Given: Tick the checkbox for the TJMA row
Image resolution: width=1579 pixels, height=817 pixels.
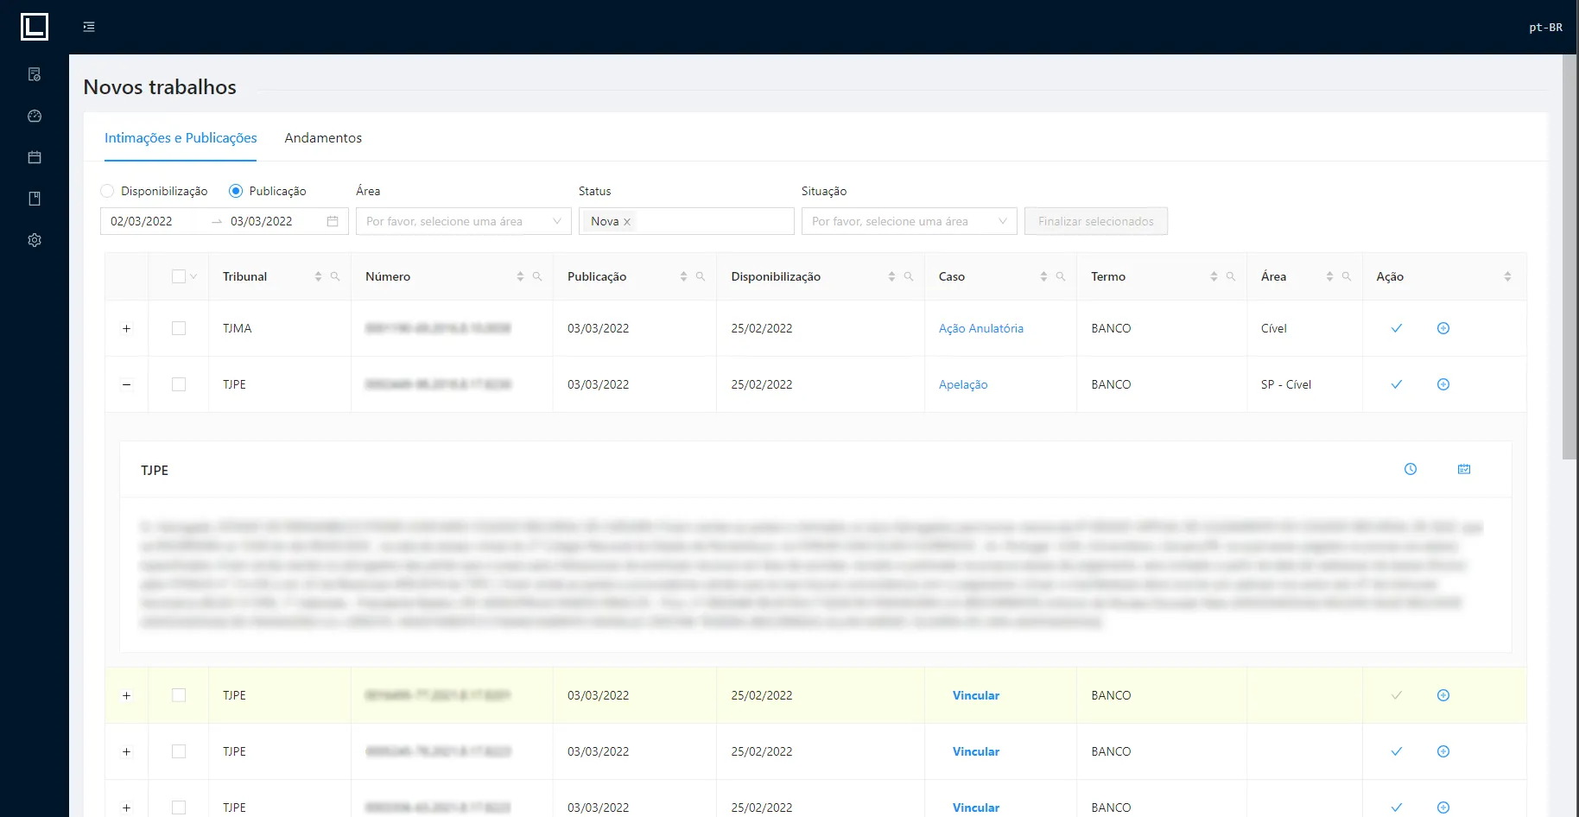Looking at the screenshot, I should [179, 328].
